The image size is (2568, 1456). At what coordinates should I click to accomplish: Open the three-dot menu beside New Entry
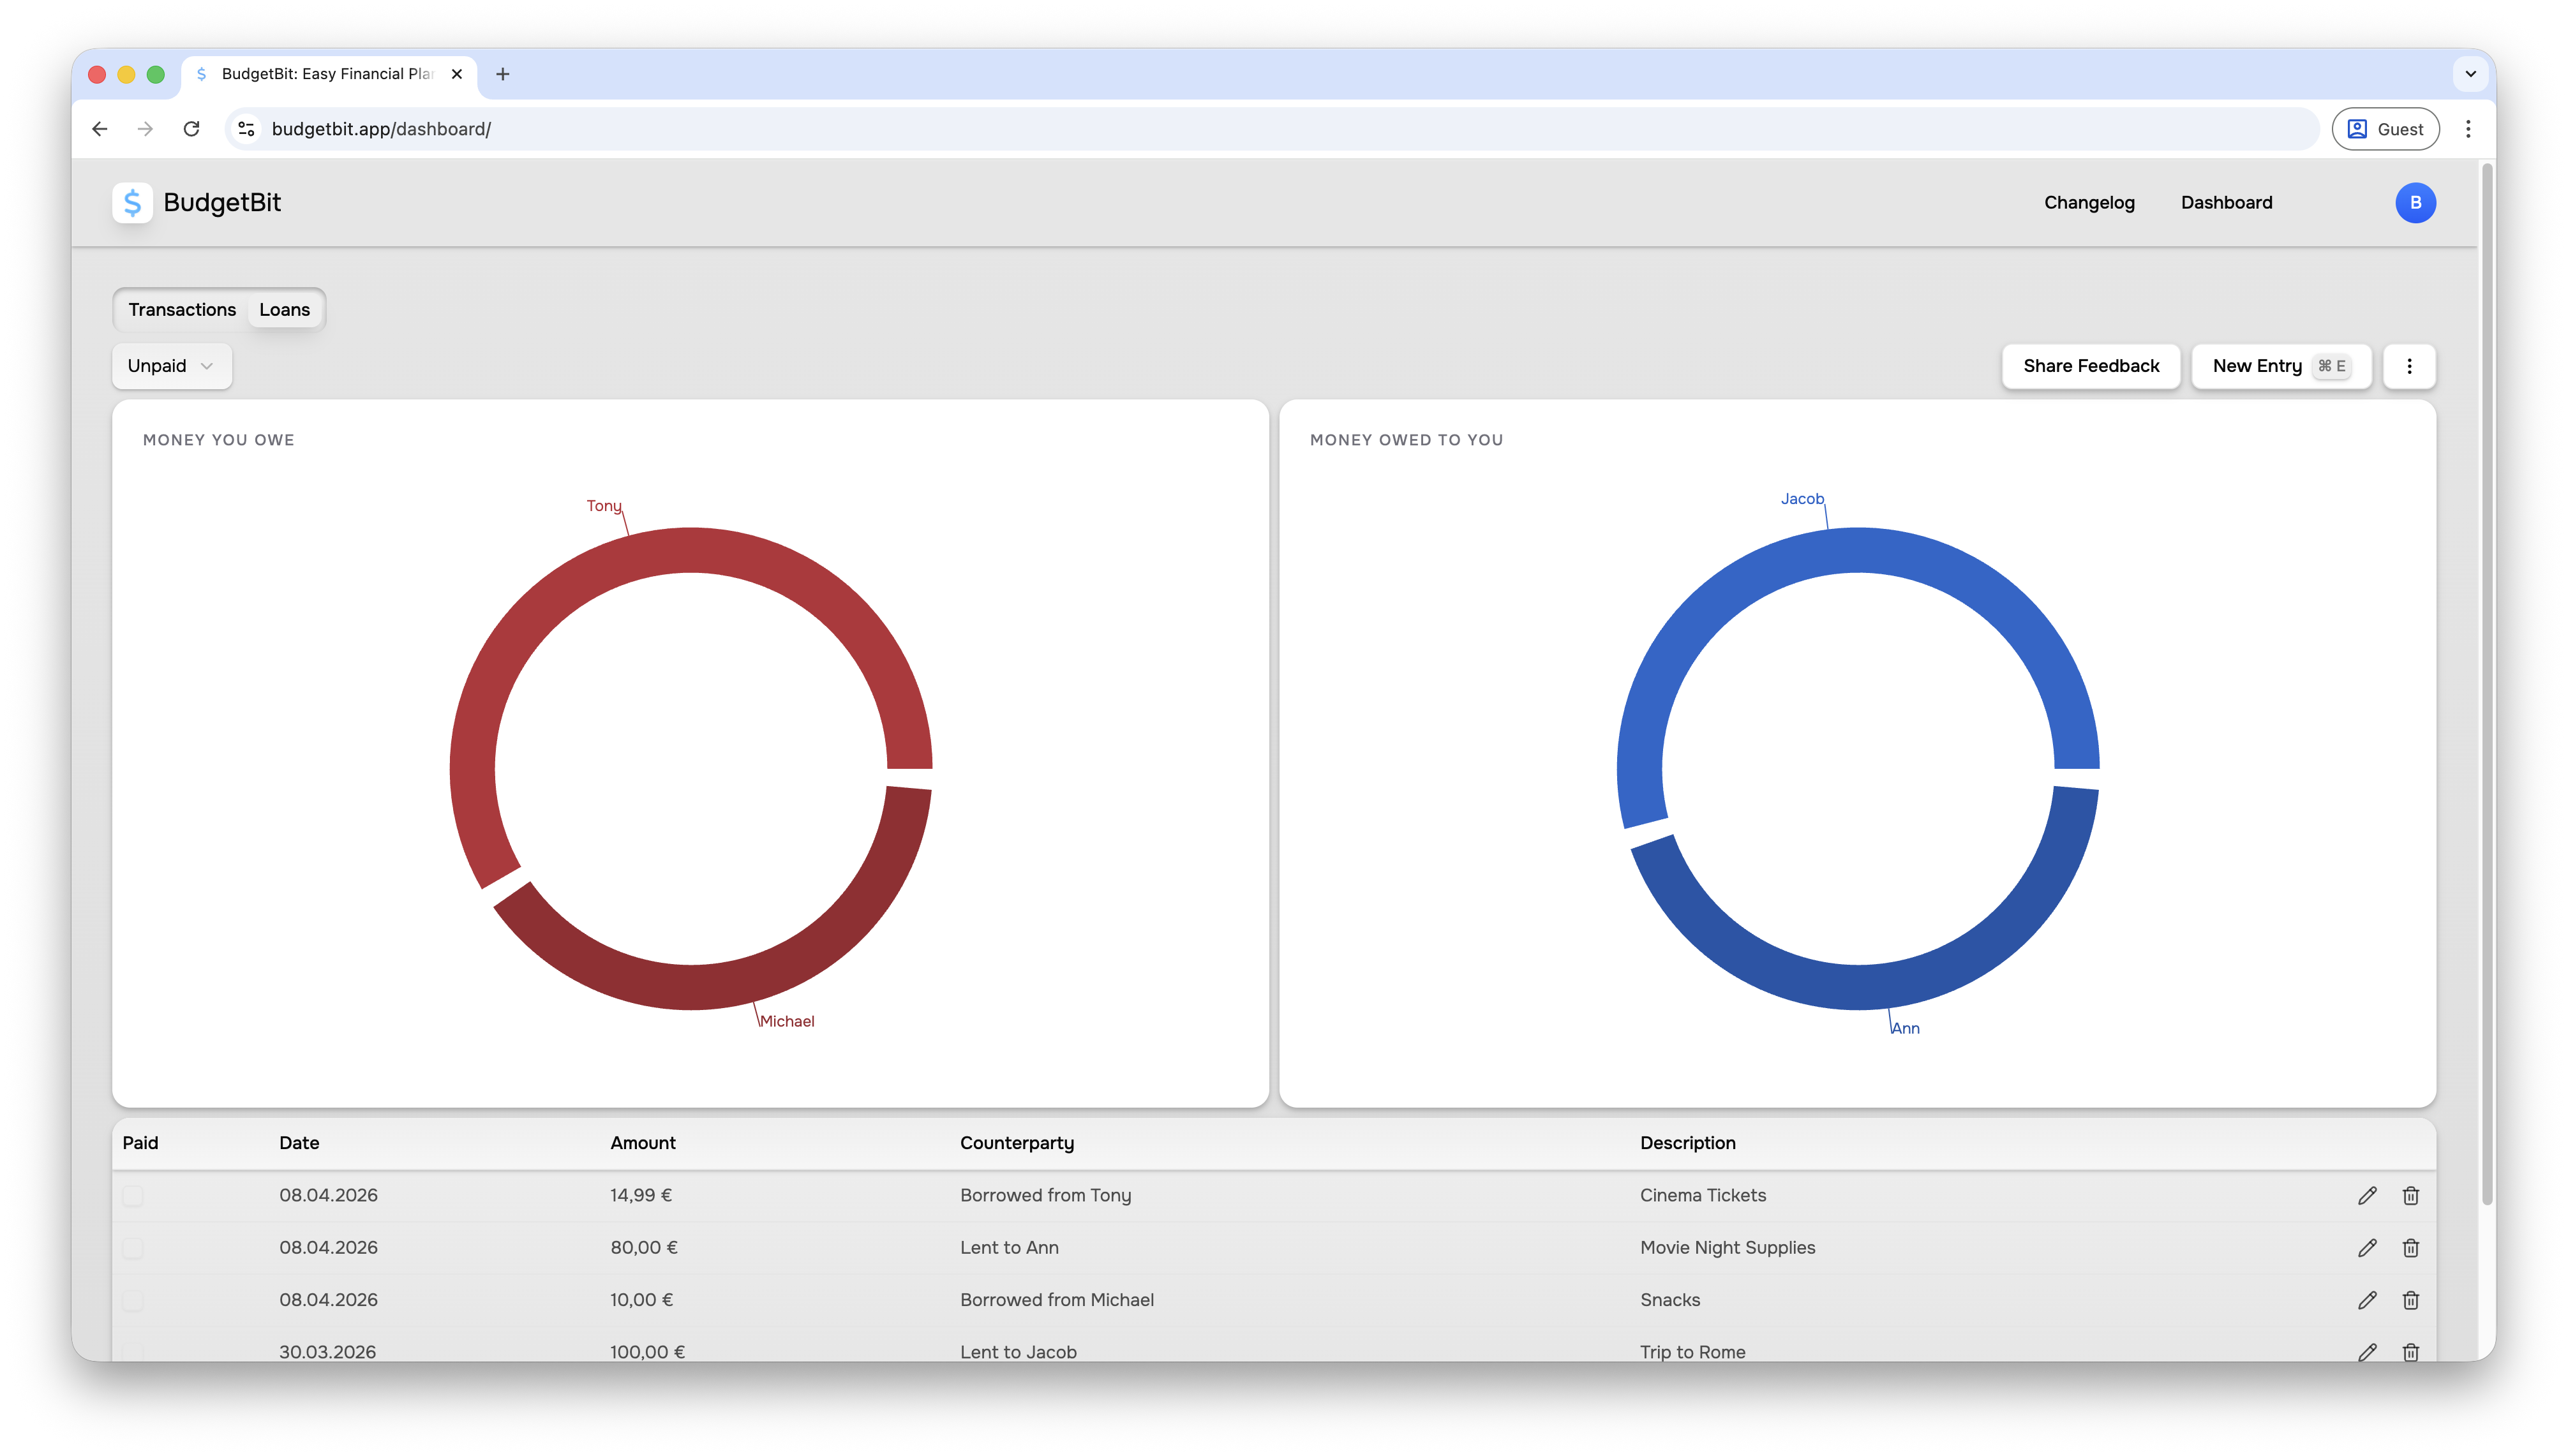(x=2409, y=366)
